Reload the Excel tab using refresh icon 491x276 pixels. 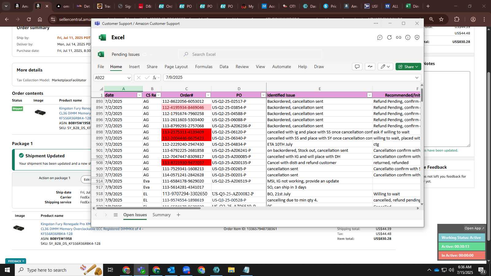coord(389,37)
